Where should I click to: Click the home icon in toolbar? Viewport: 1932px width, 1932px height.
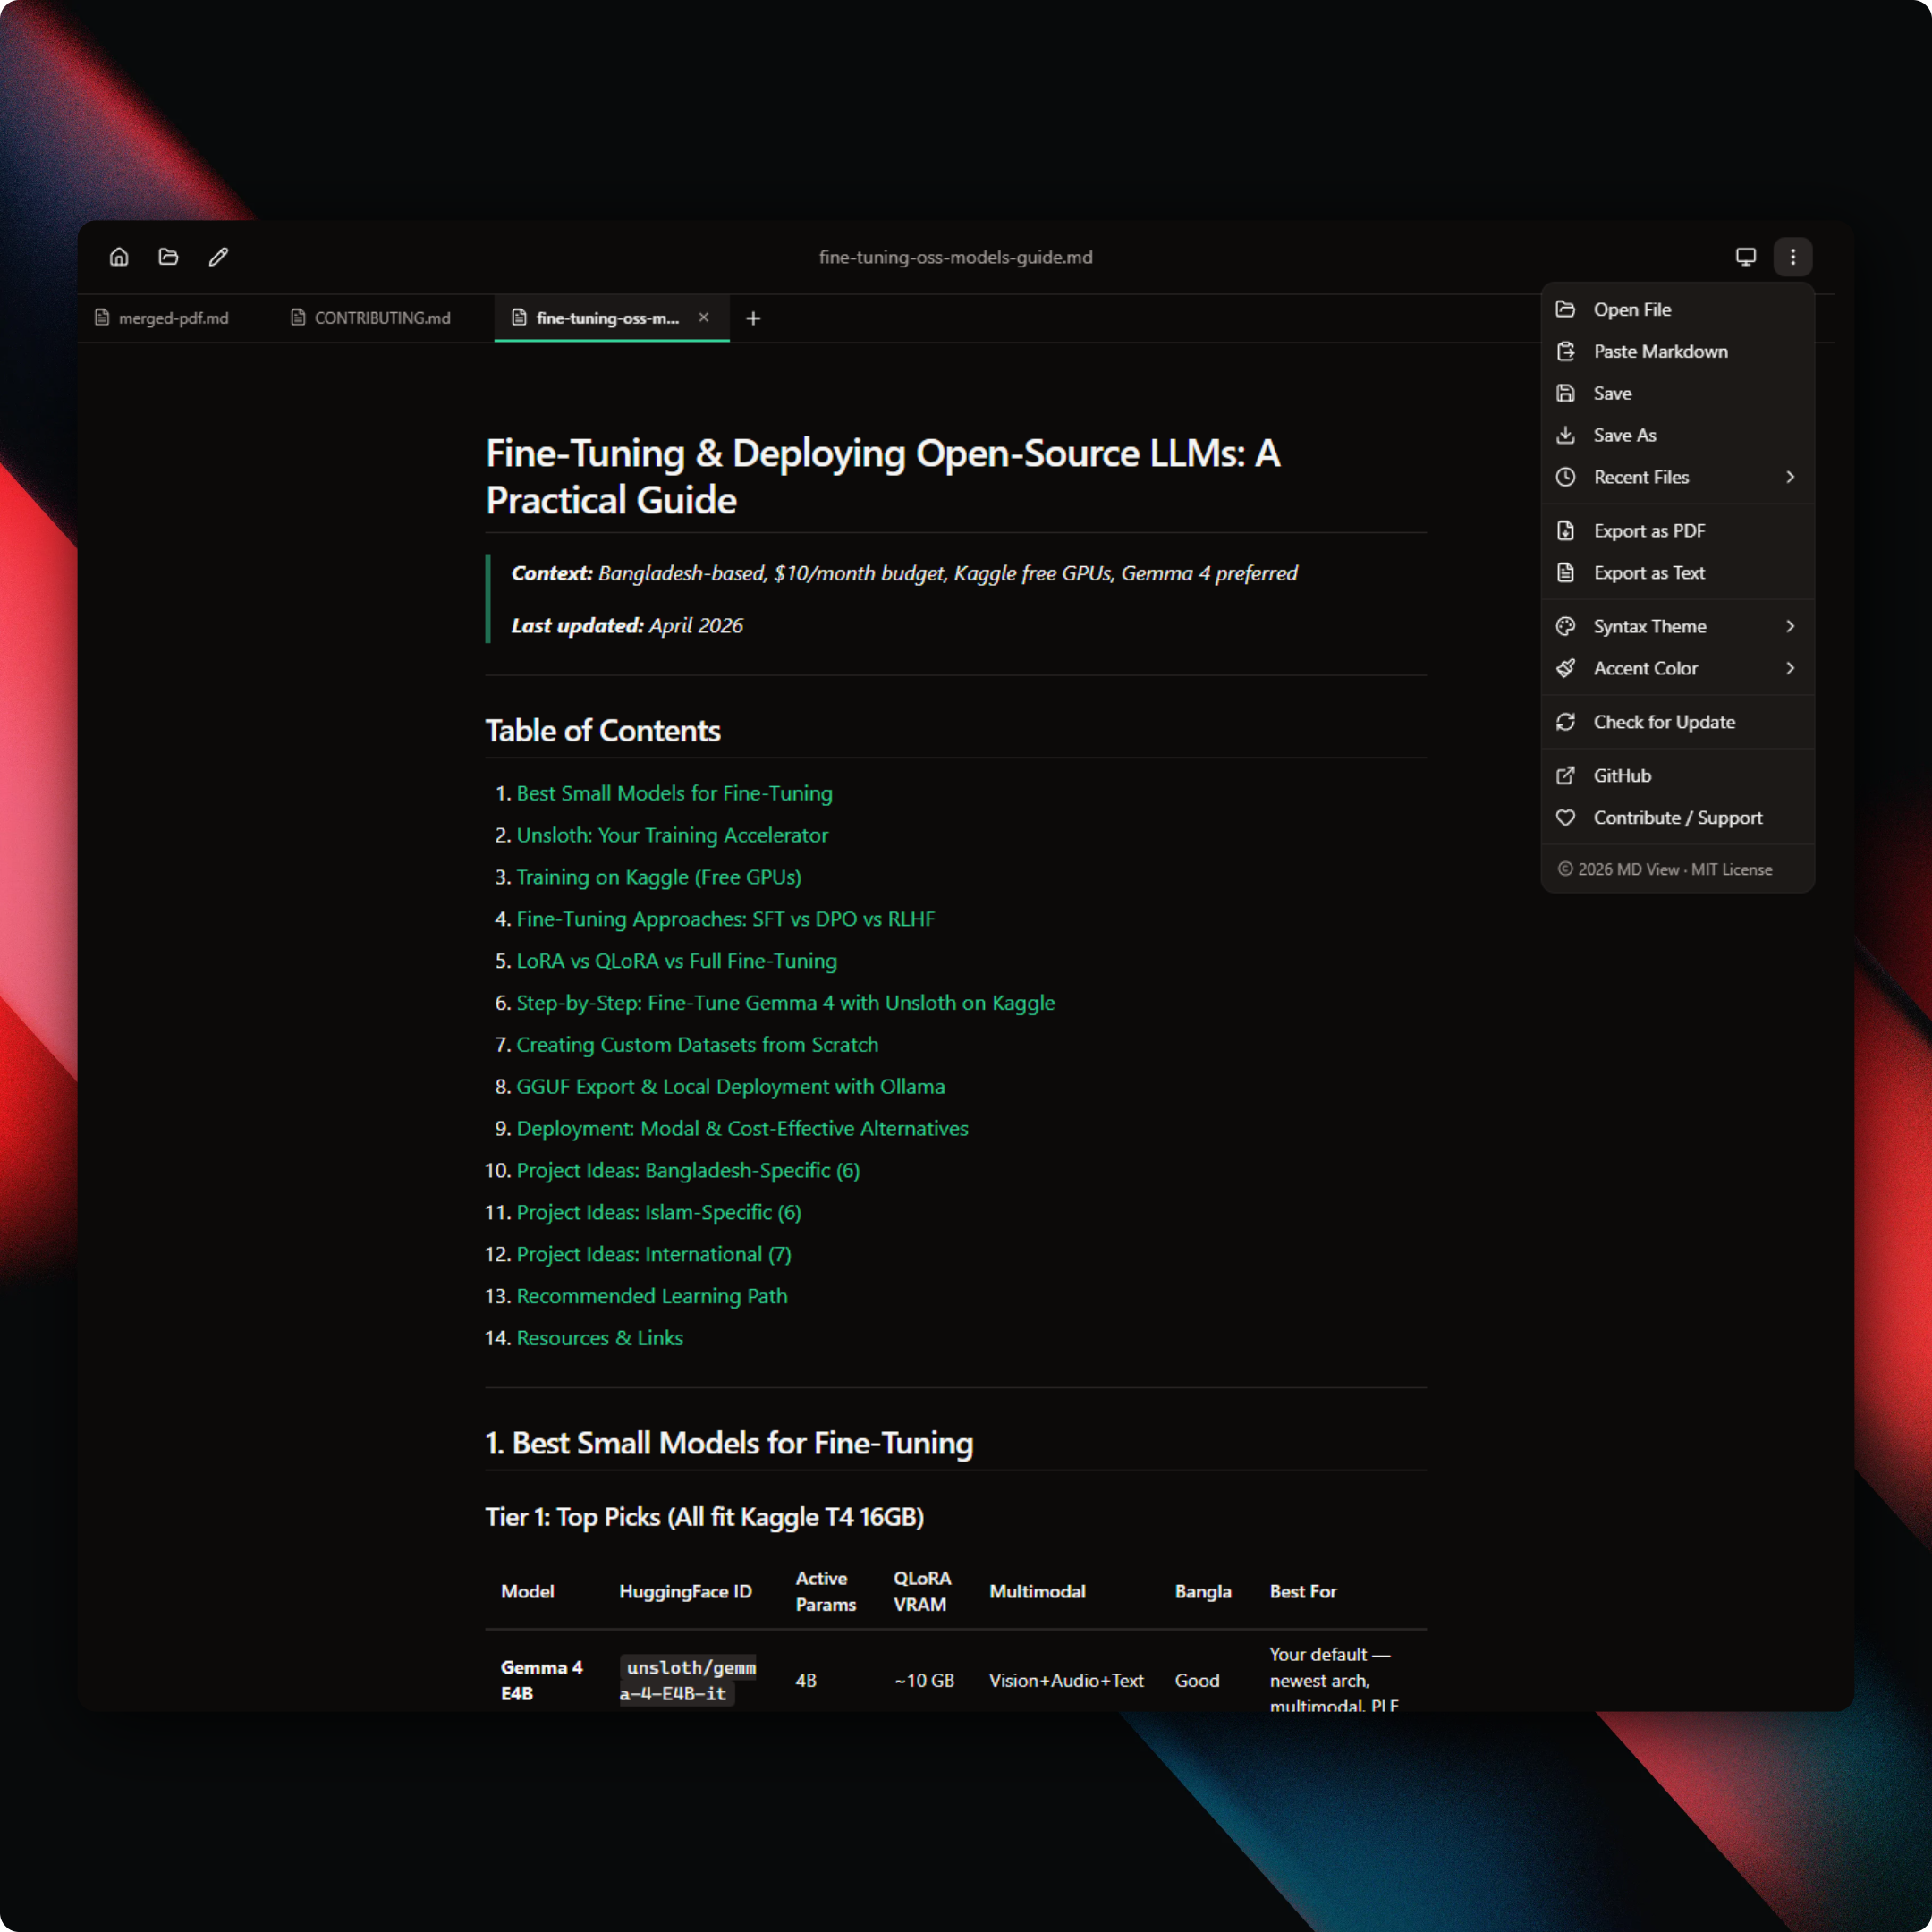point(119,257)
